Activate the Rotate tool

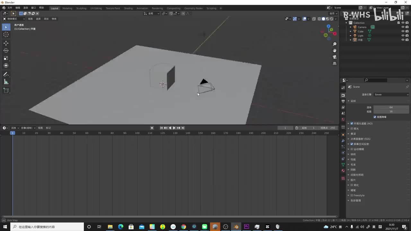[x=6, y=51]
